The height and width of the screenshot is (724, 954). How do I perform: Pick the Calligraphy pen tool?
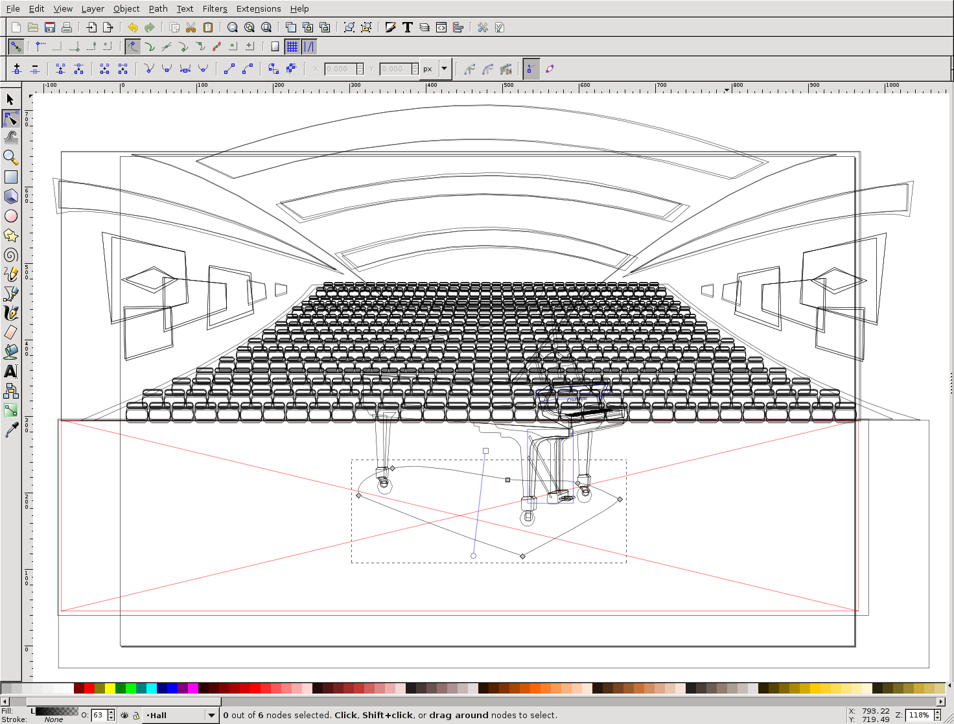click(x=10, y=313)
